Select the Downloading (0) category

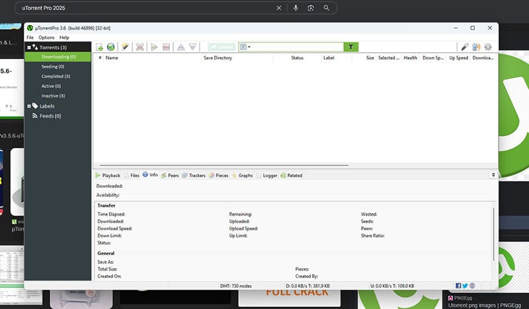click(x=58, y=57)
